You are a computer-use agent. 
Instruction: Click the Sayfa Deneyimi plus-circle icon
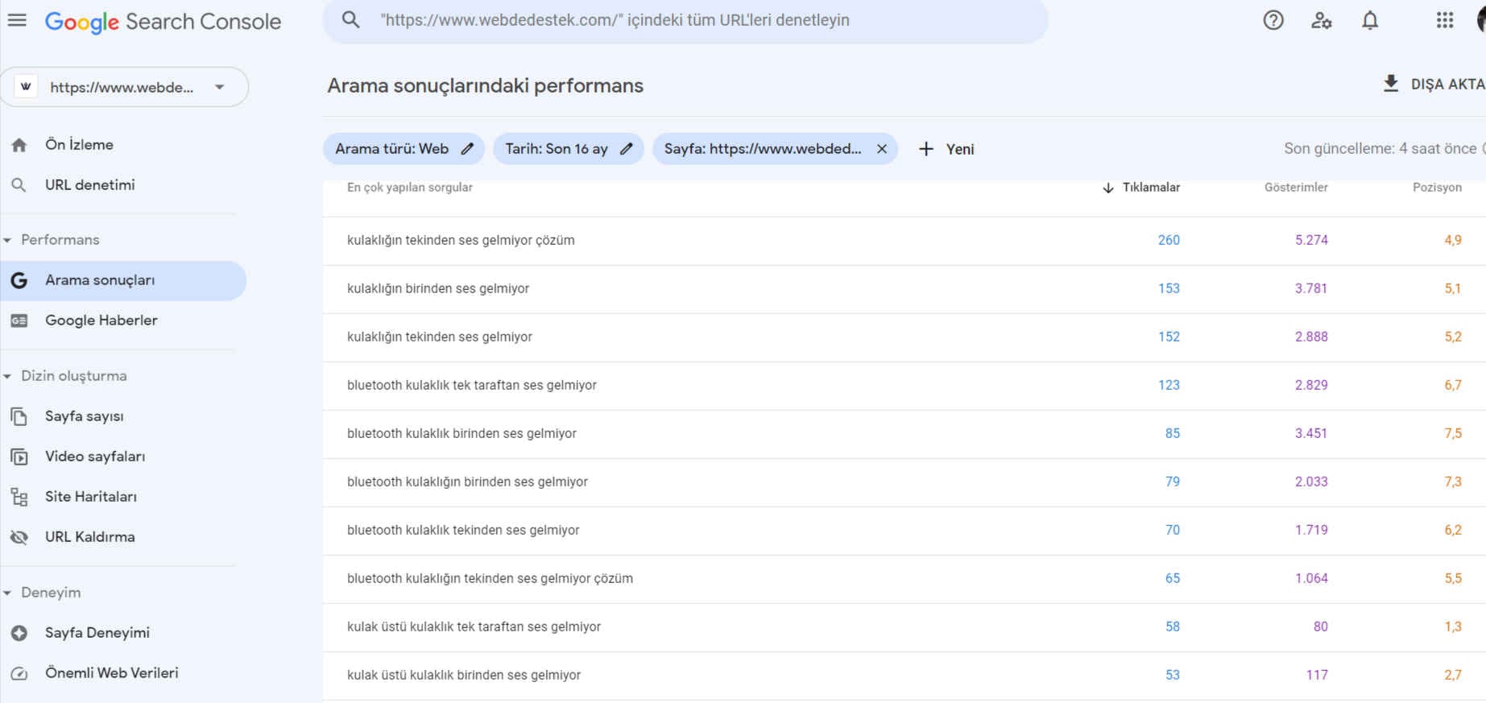click(19, 633)
